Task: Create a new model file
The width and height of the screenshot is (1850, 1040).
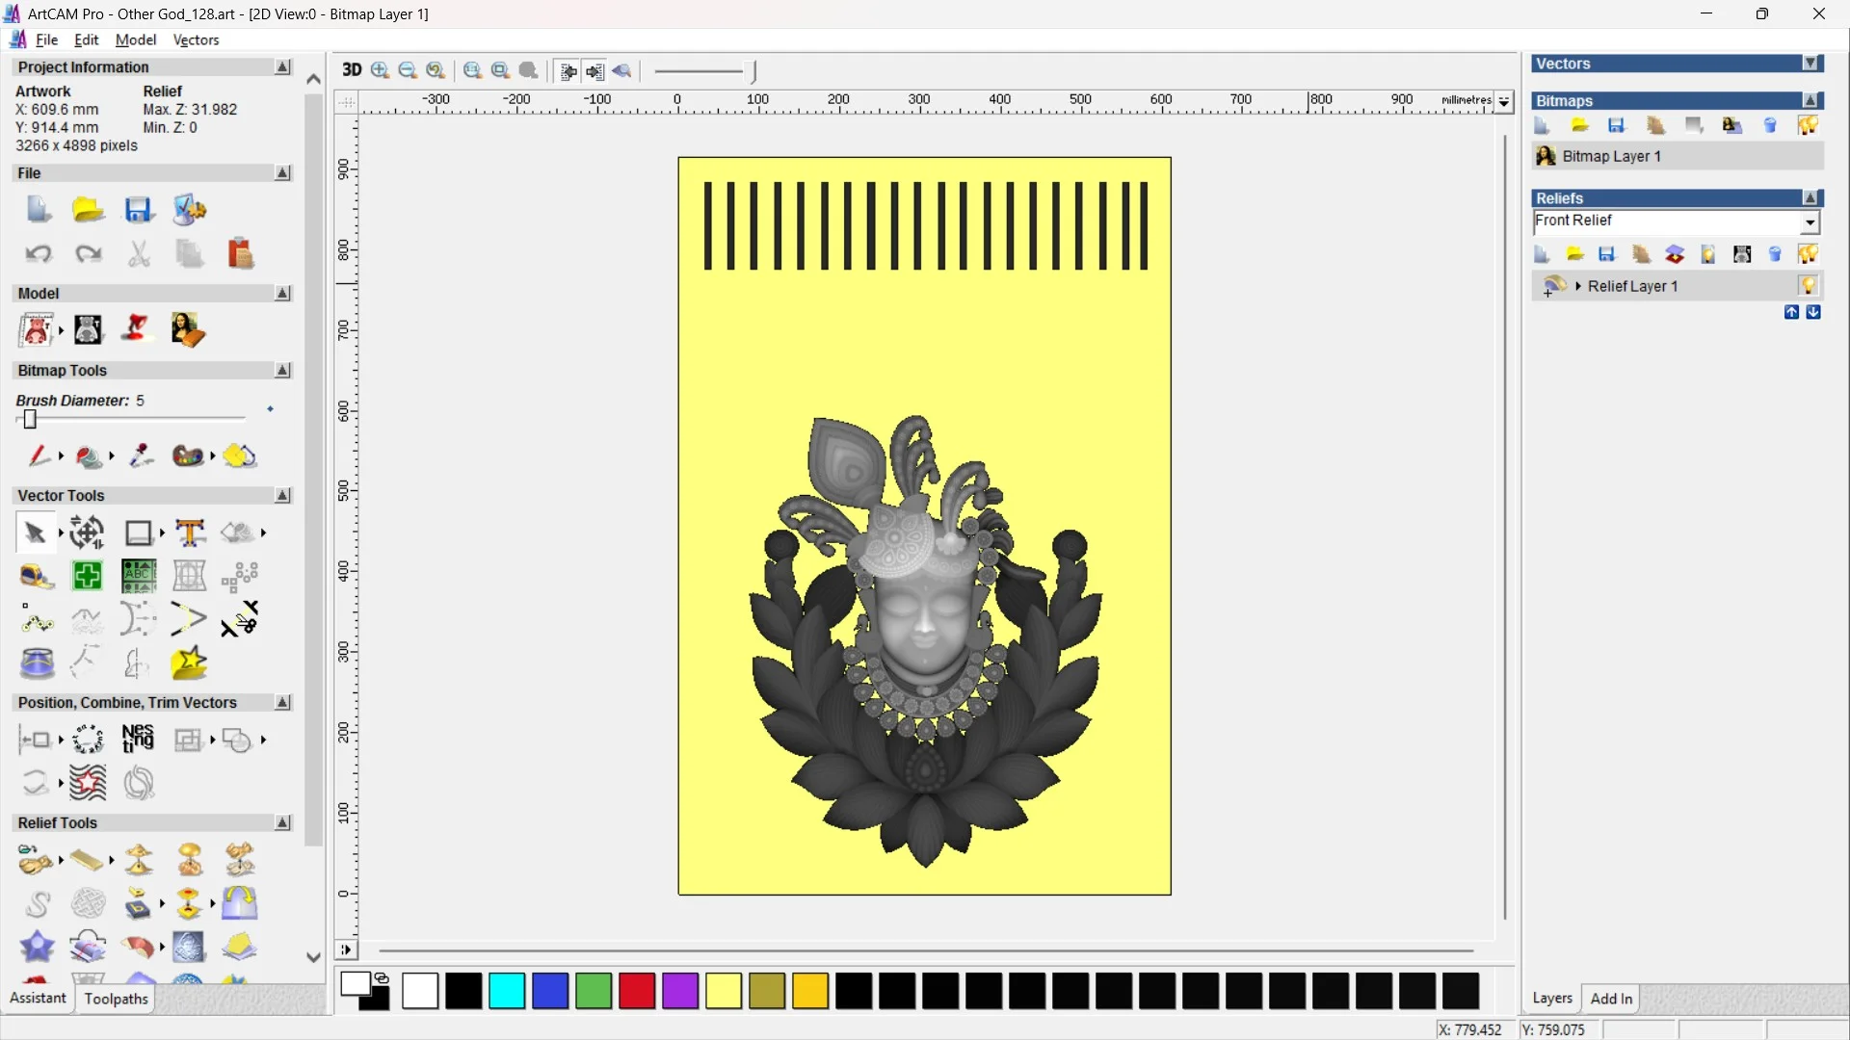Action: [38, 210]
